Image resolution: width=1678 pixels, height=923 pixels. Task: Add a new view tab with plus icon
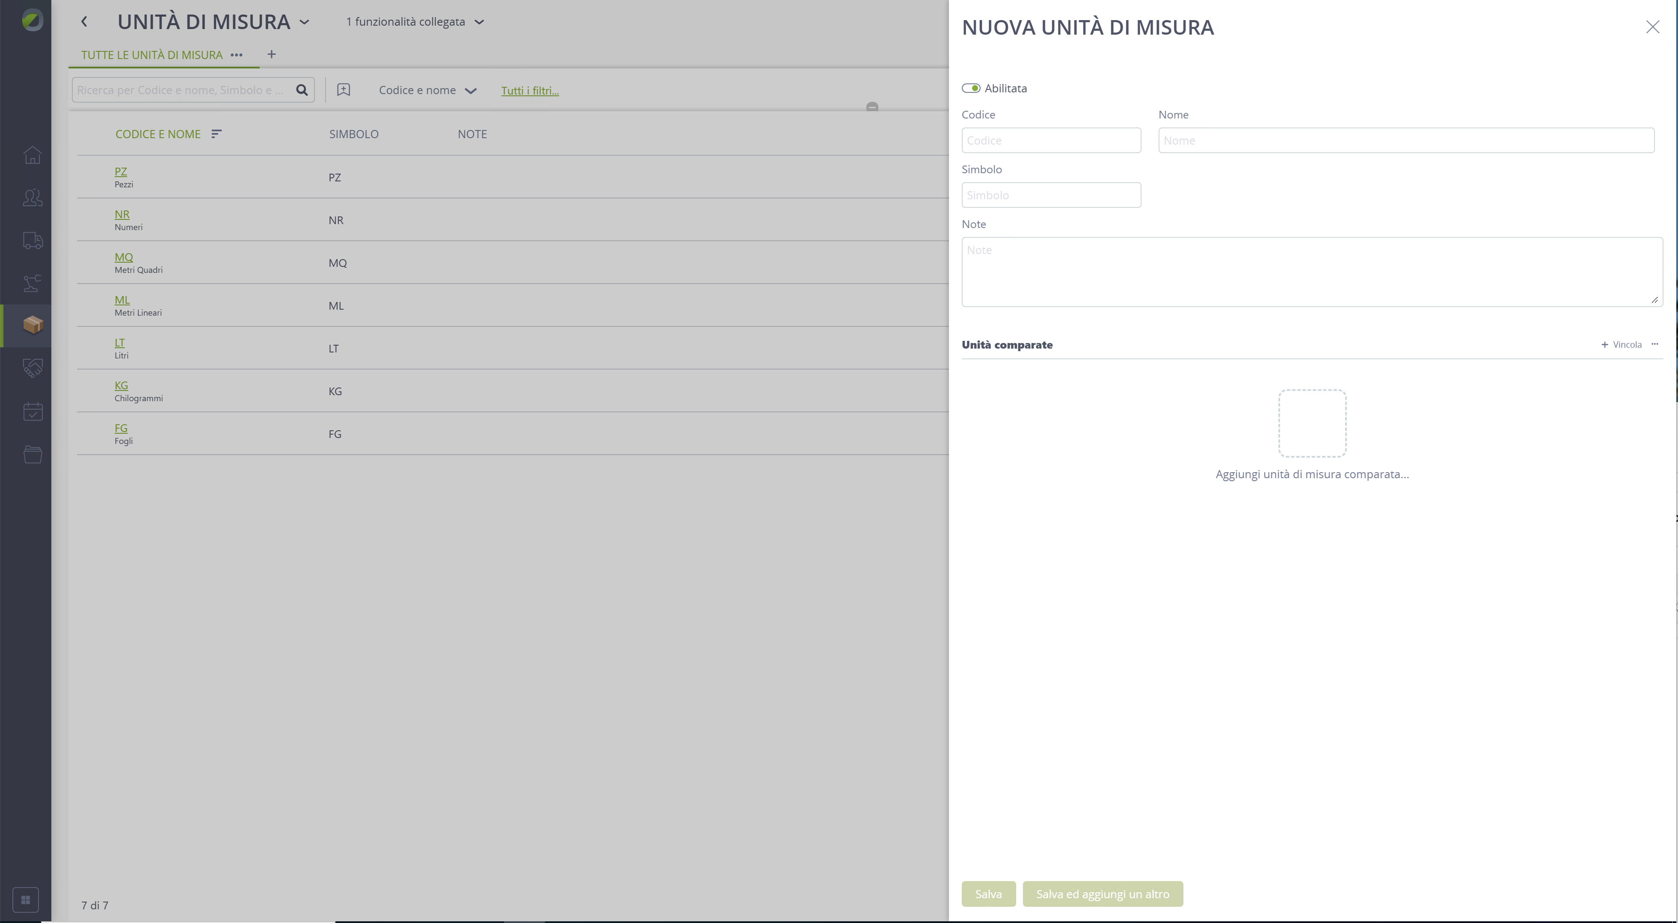(x=272, y=54)
